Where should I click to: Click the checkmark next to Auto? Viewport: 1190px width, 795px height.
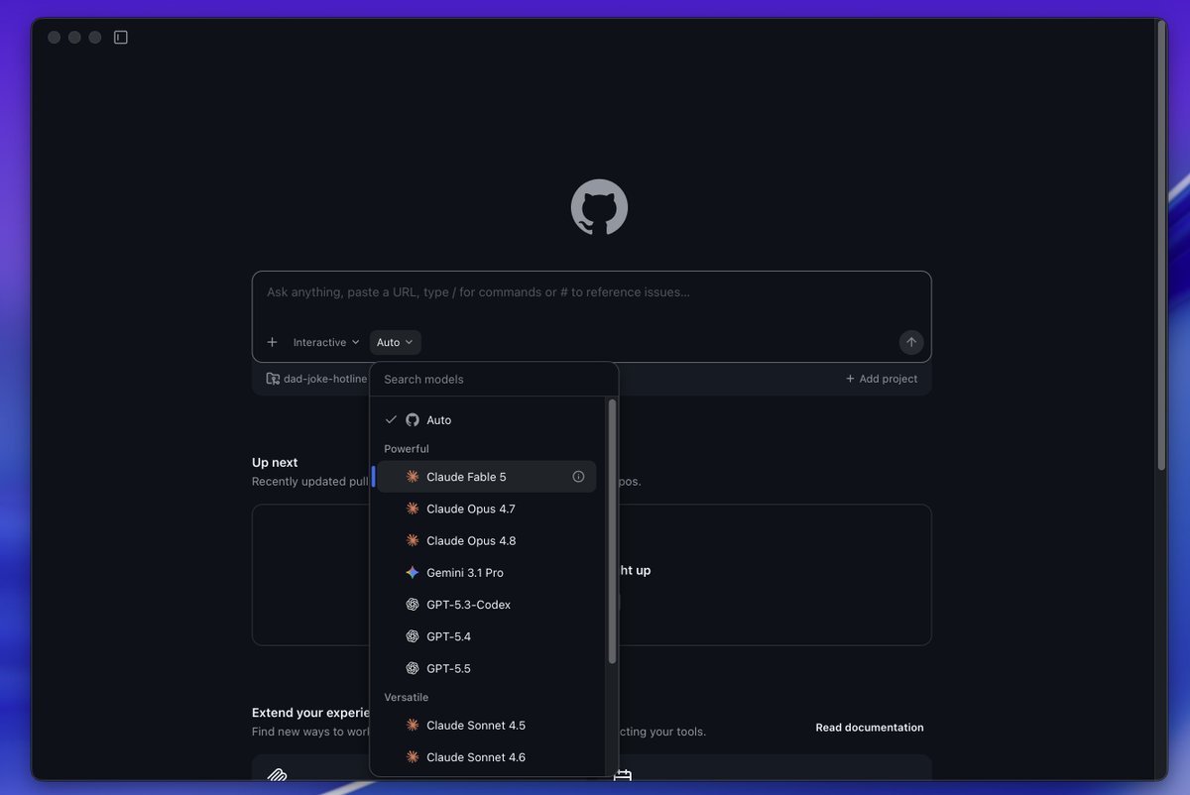pyautogui.click(x=391, y=420)
